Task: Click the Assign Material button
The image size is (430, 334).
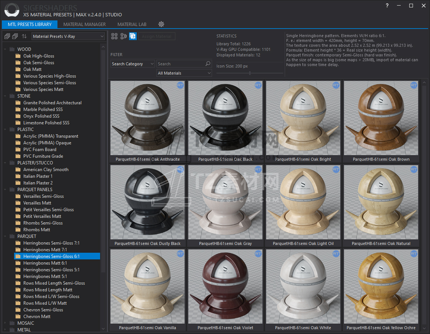Action: 156,36
